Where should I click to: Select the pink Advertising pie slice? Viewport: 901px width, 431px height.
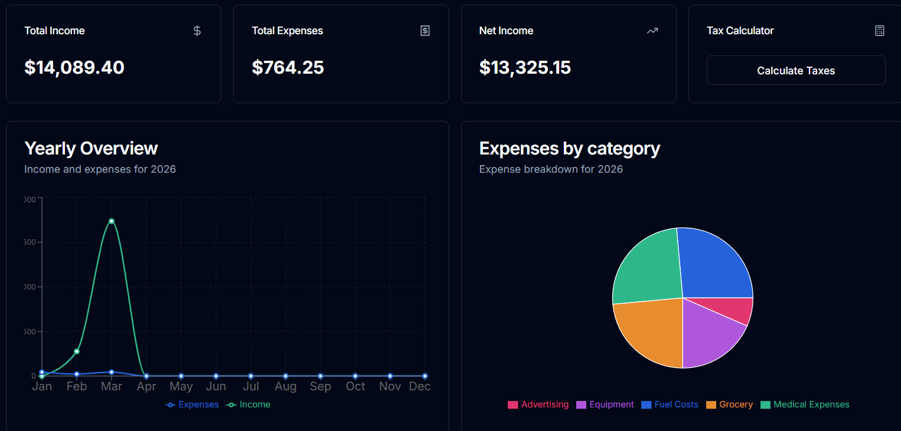(x=737, y=308)
